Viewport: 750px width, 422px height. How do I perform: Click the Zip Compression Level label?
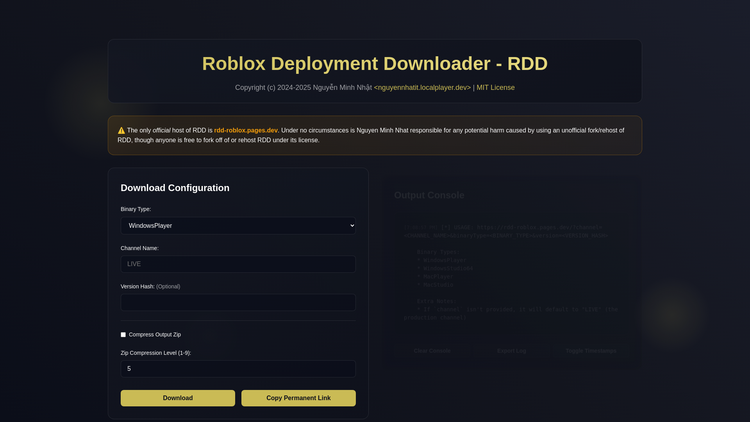point(156,353)
